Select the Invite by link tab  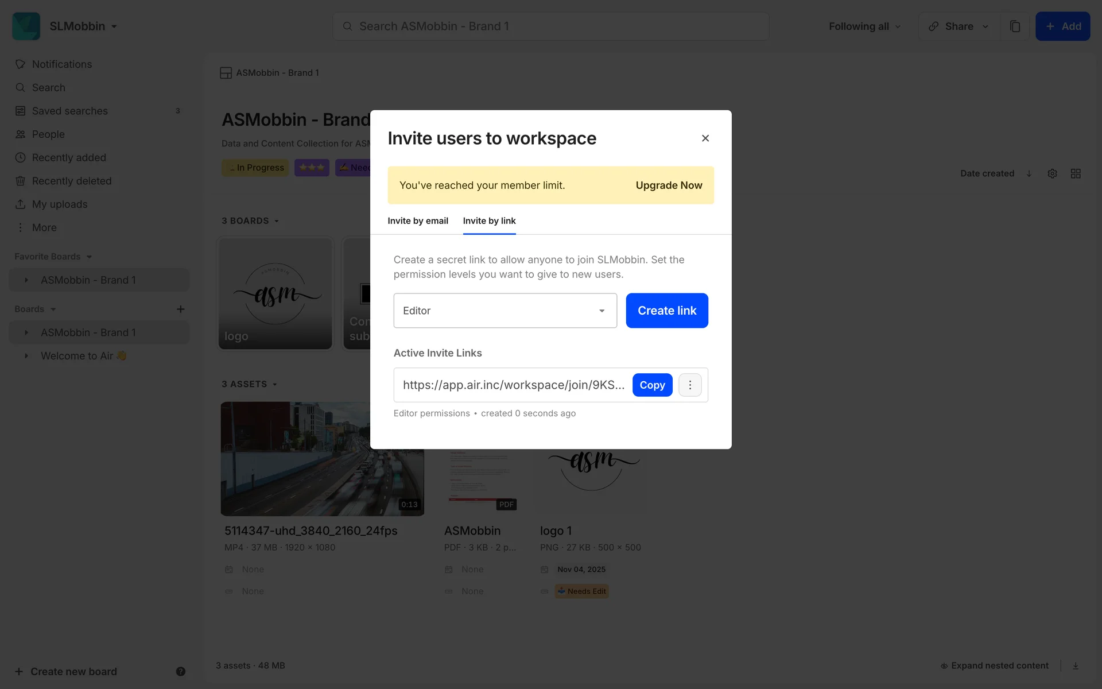coord(489,221)
